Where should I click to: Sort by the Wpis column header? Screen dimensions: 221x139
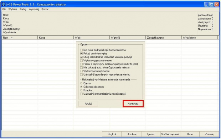pos(92,38)
